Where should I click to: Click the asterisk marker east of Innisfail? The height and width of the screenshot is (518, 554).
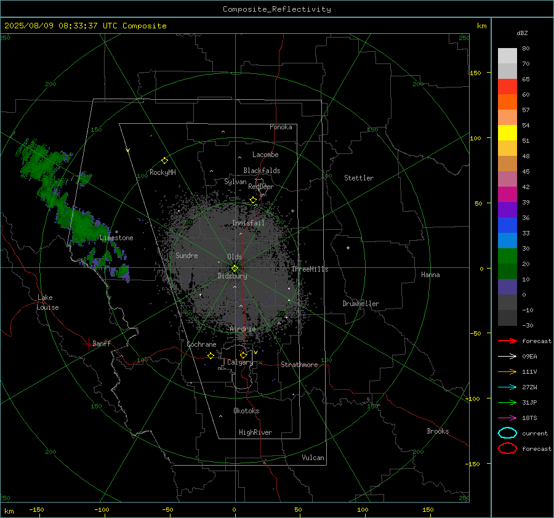click(292, 211)
